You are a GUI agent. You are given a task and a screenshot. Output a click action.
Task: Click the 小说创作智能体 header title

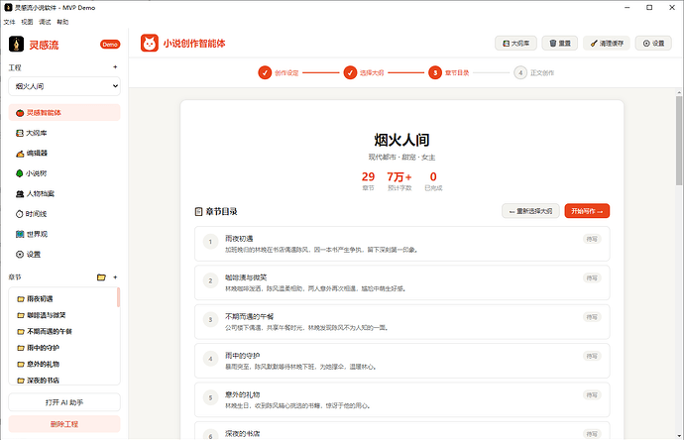tap(194, 44)
